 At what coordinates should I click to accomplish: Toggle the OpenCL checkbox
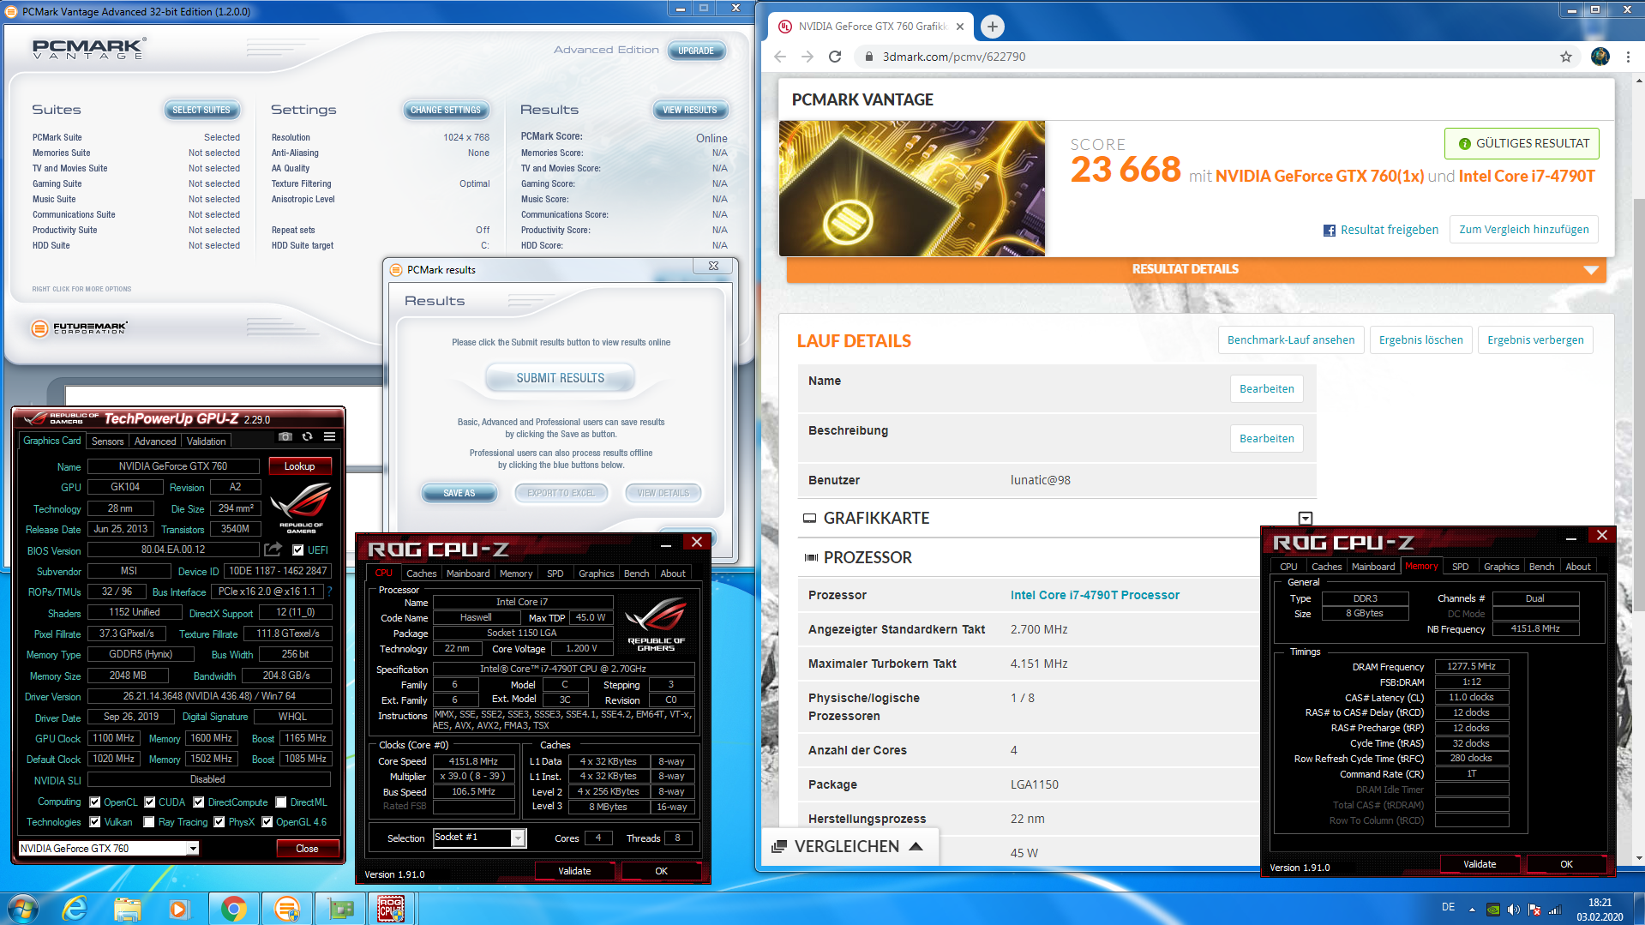pyautogui.click(x=95, y=802)
